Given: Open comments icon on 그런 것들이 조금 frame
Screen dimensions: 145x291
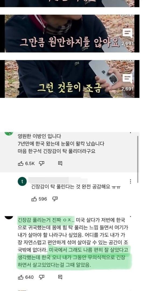Looking at the screenshot, I should pyautogui.click(x=127, y=79).
